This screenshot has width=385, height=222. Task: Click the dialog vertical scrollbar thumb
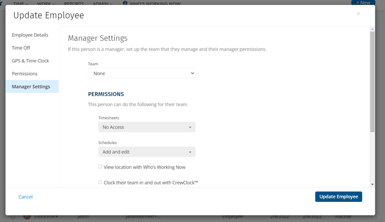tap(372, 82)
